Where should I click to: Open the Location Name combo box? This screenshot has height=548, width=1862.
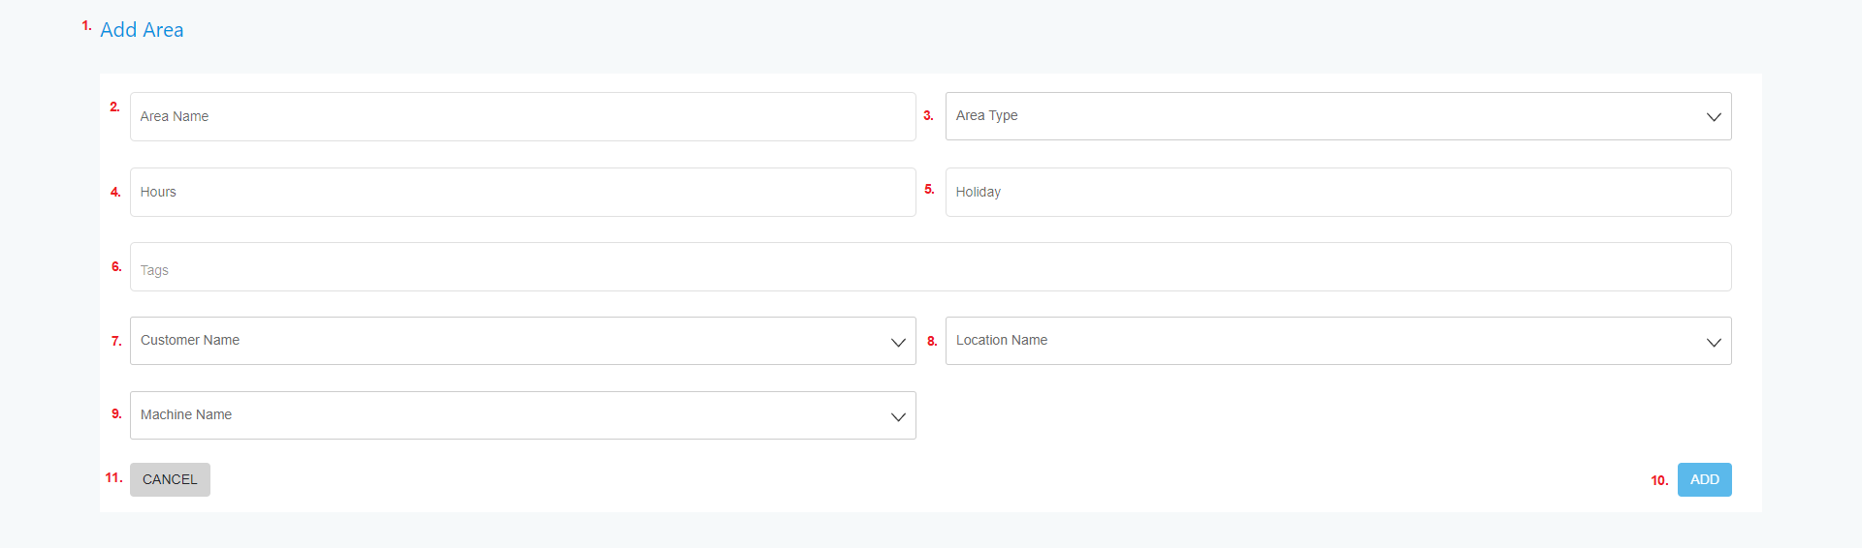(1338, 341)
